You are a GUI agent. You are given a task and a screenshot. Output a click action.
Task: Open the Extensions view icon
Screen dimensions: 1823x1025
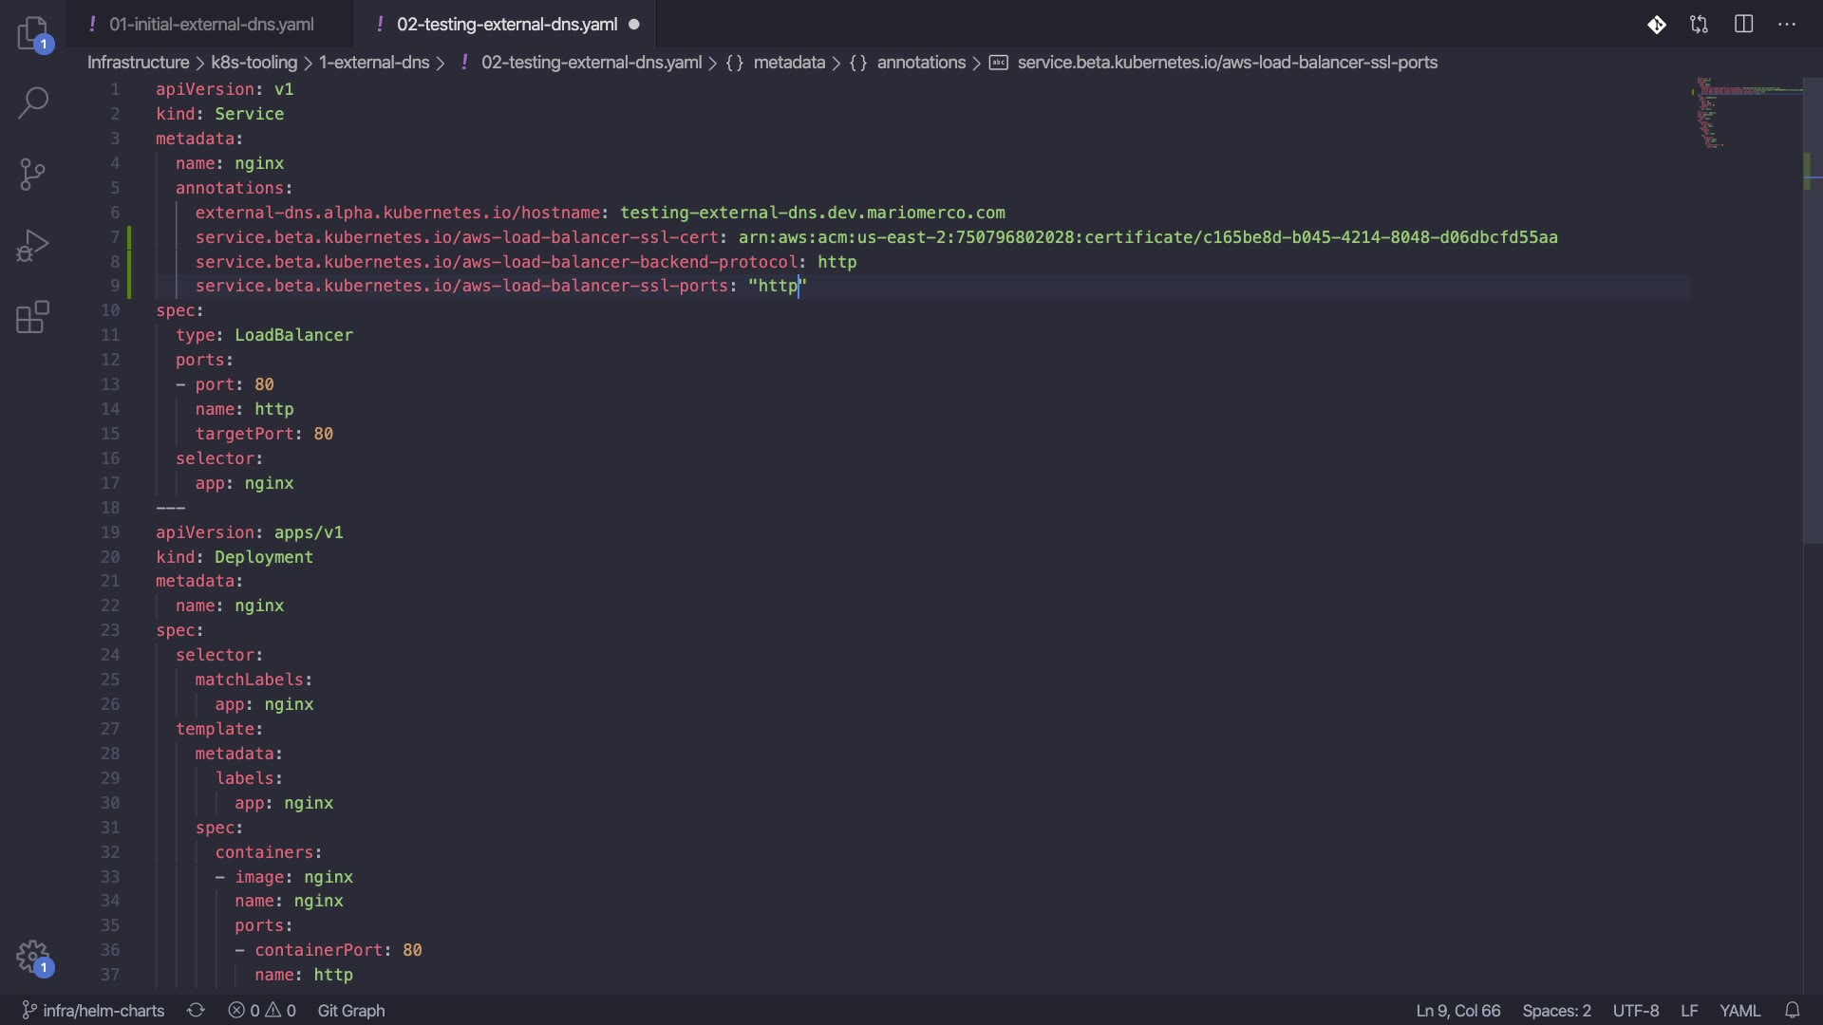point(33,318)
